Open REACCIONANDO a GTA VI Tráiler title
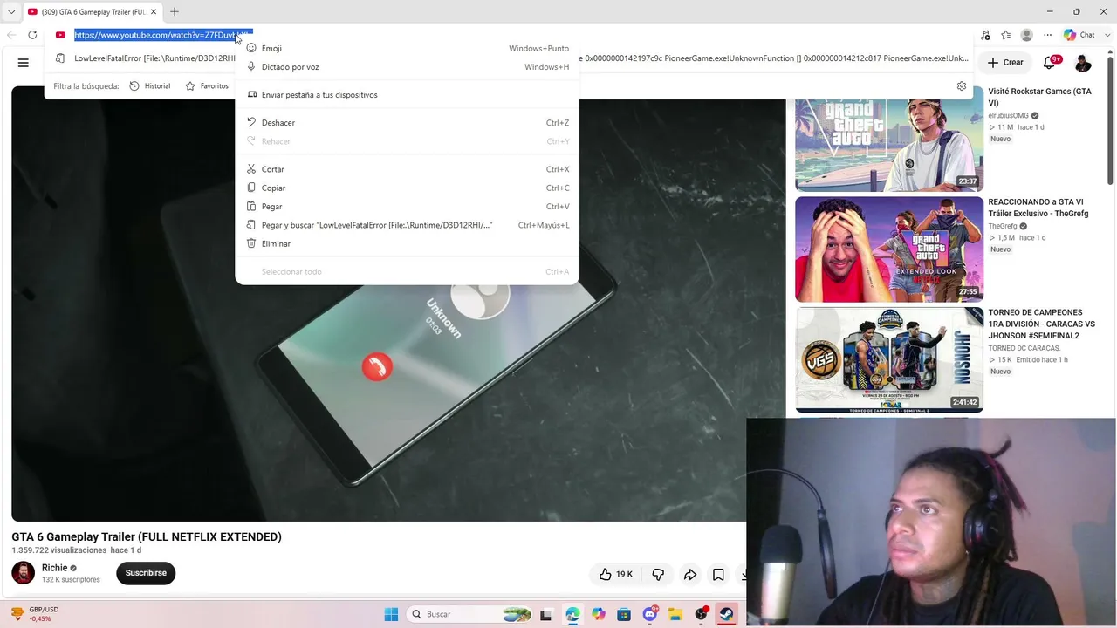 point(1038,208)
